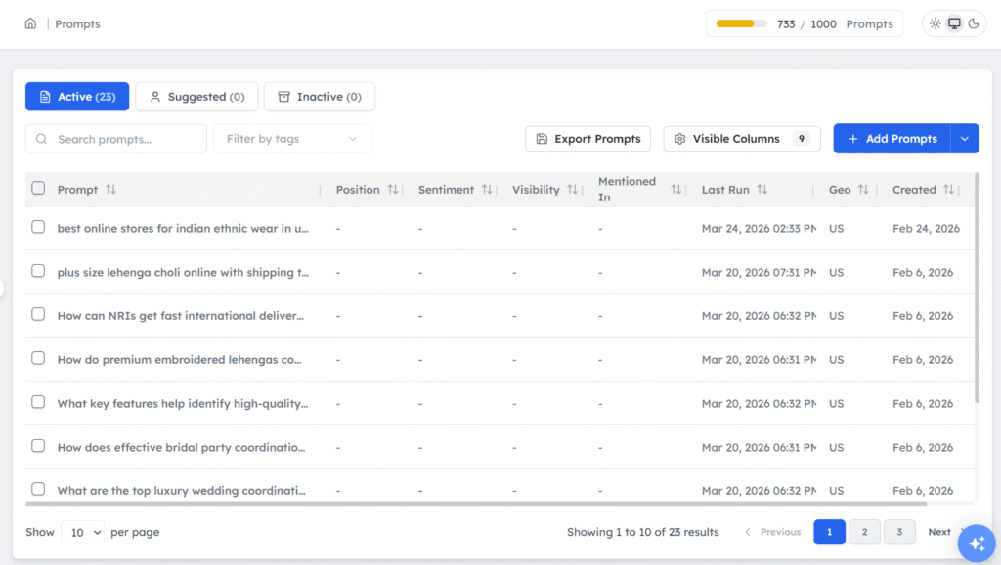Click the vertical table scrollbar
Viewport: 1001px width, 565px height.
(x=977, y=287)
